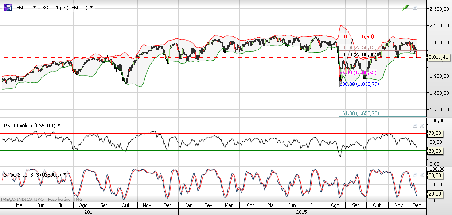
Task: Click the 2015 year label on time axis
Action: (x=301, y=211)
